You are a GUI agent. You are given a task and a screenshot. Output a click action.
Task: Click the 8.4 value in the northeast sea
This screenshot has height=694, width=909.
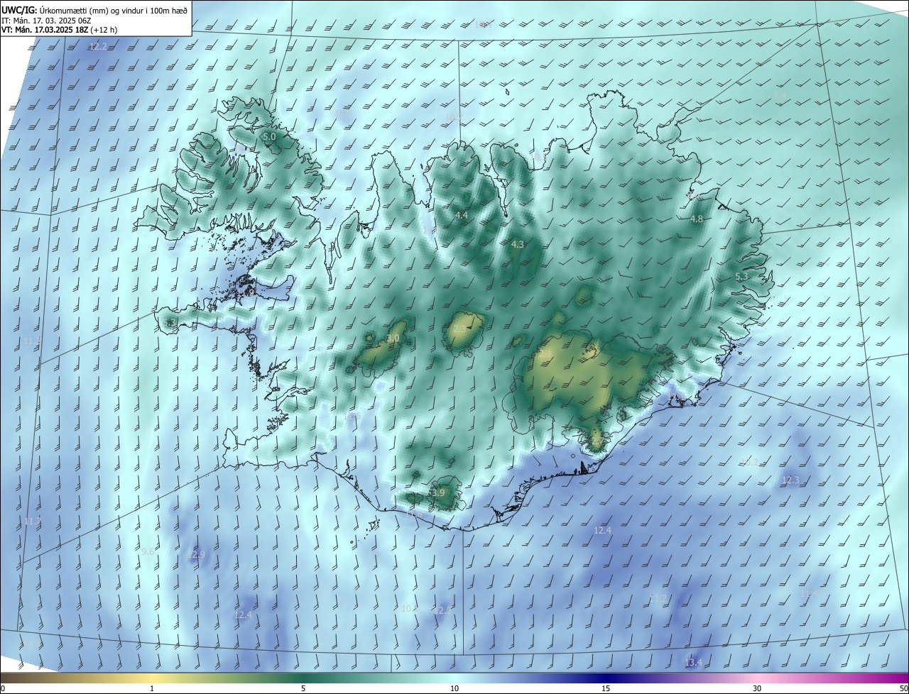[x=780, y=95]
